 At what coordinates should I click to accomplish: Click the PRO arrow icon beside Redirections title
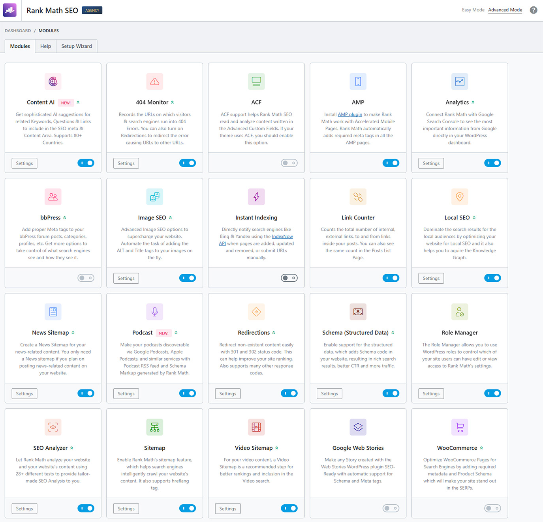pyautogui.click(x=274, y=333)
